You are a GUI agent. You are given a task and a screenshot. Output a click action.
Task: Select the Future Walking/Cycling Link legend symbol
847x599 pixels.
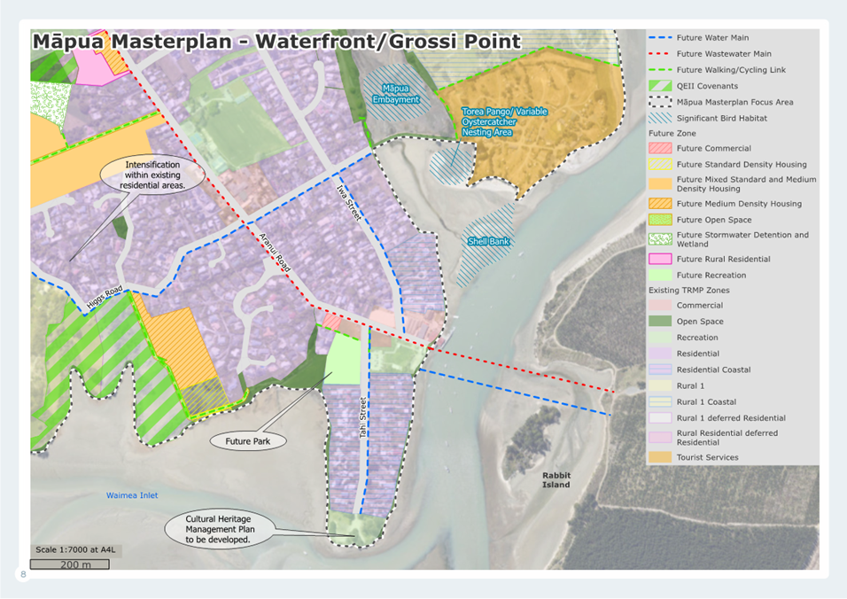(x=660, y=70)
